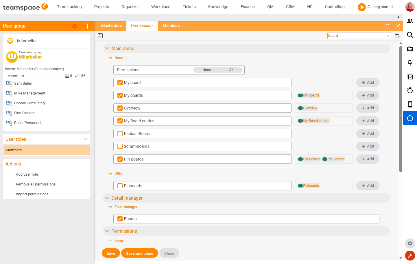Collapse the Detail manager section

pyautogui.click(x=107, y=198)
